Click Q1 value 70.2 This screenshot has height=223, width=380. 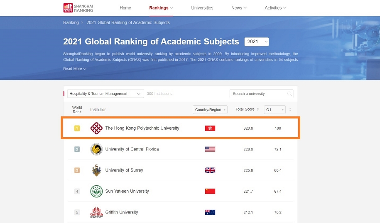[x=278, y=213]
